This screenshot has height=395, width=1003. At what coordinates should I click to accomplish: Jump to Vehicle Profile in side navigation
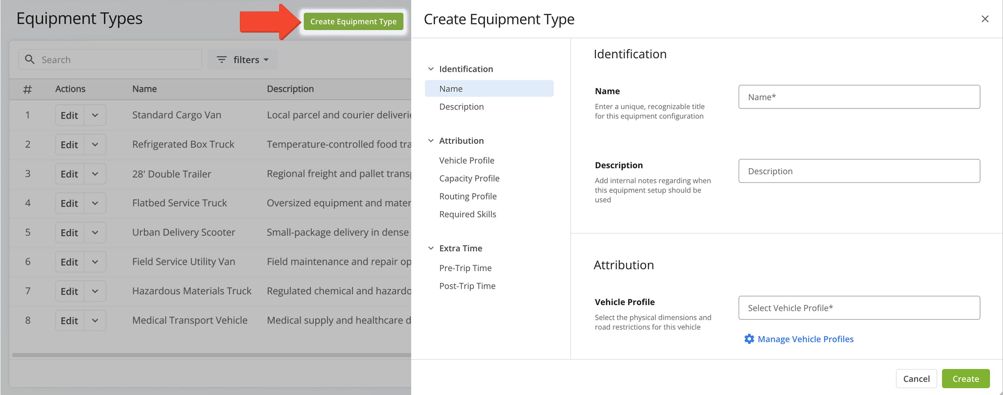(x=467, y=160)
